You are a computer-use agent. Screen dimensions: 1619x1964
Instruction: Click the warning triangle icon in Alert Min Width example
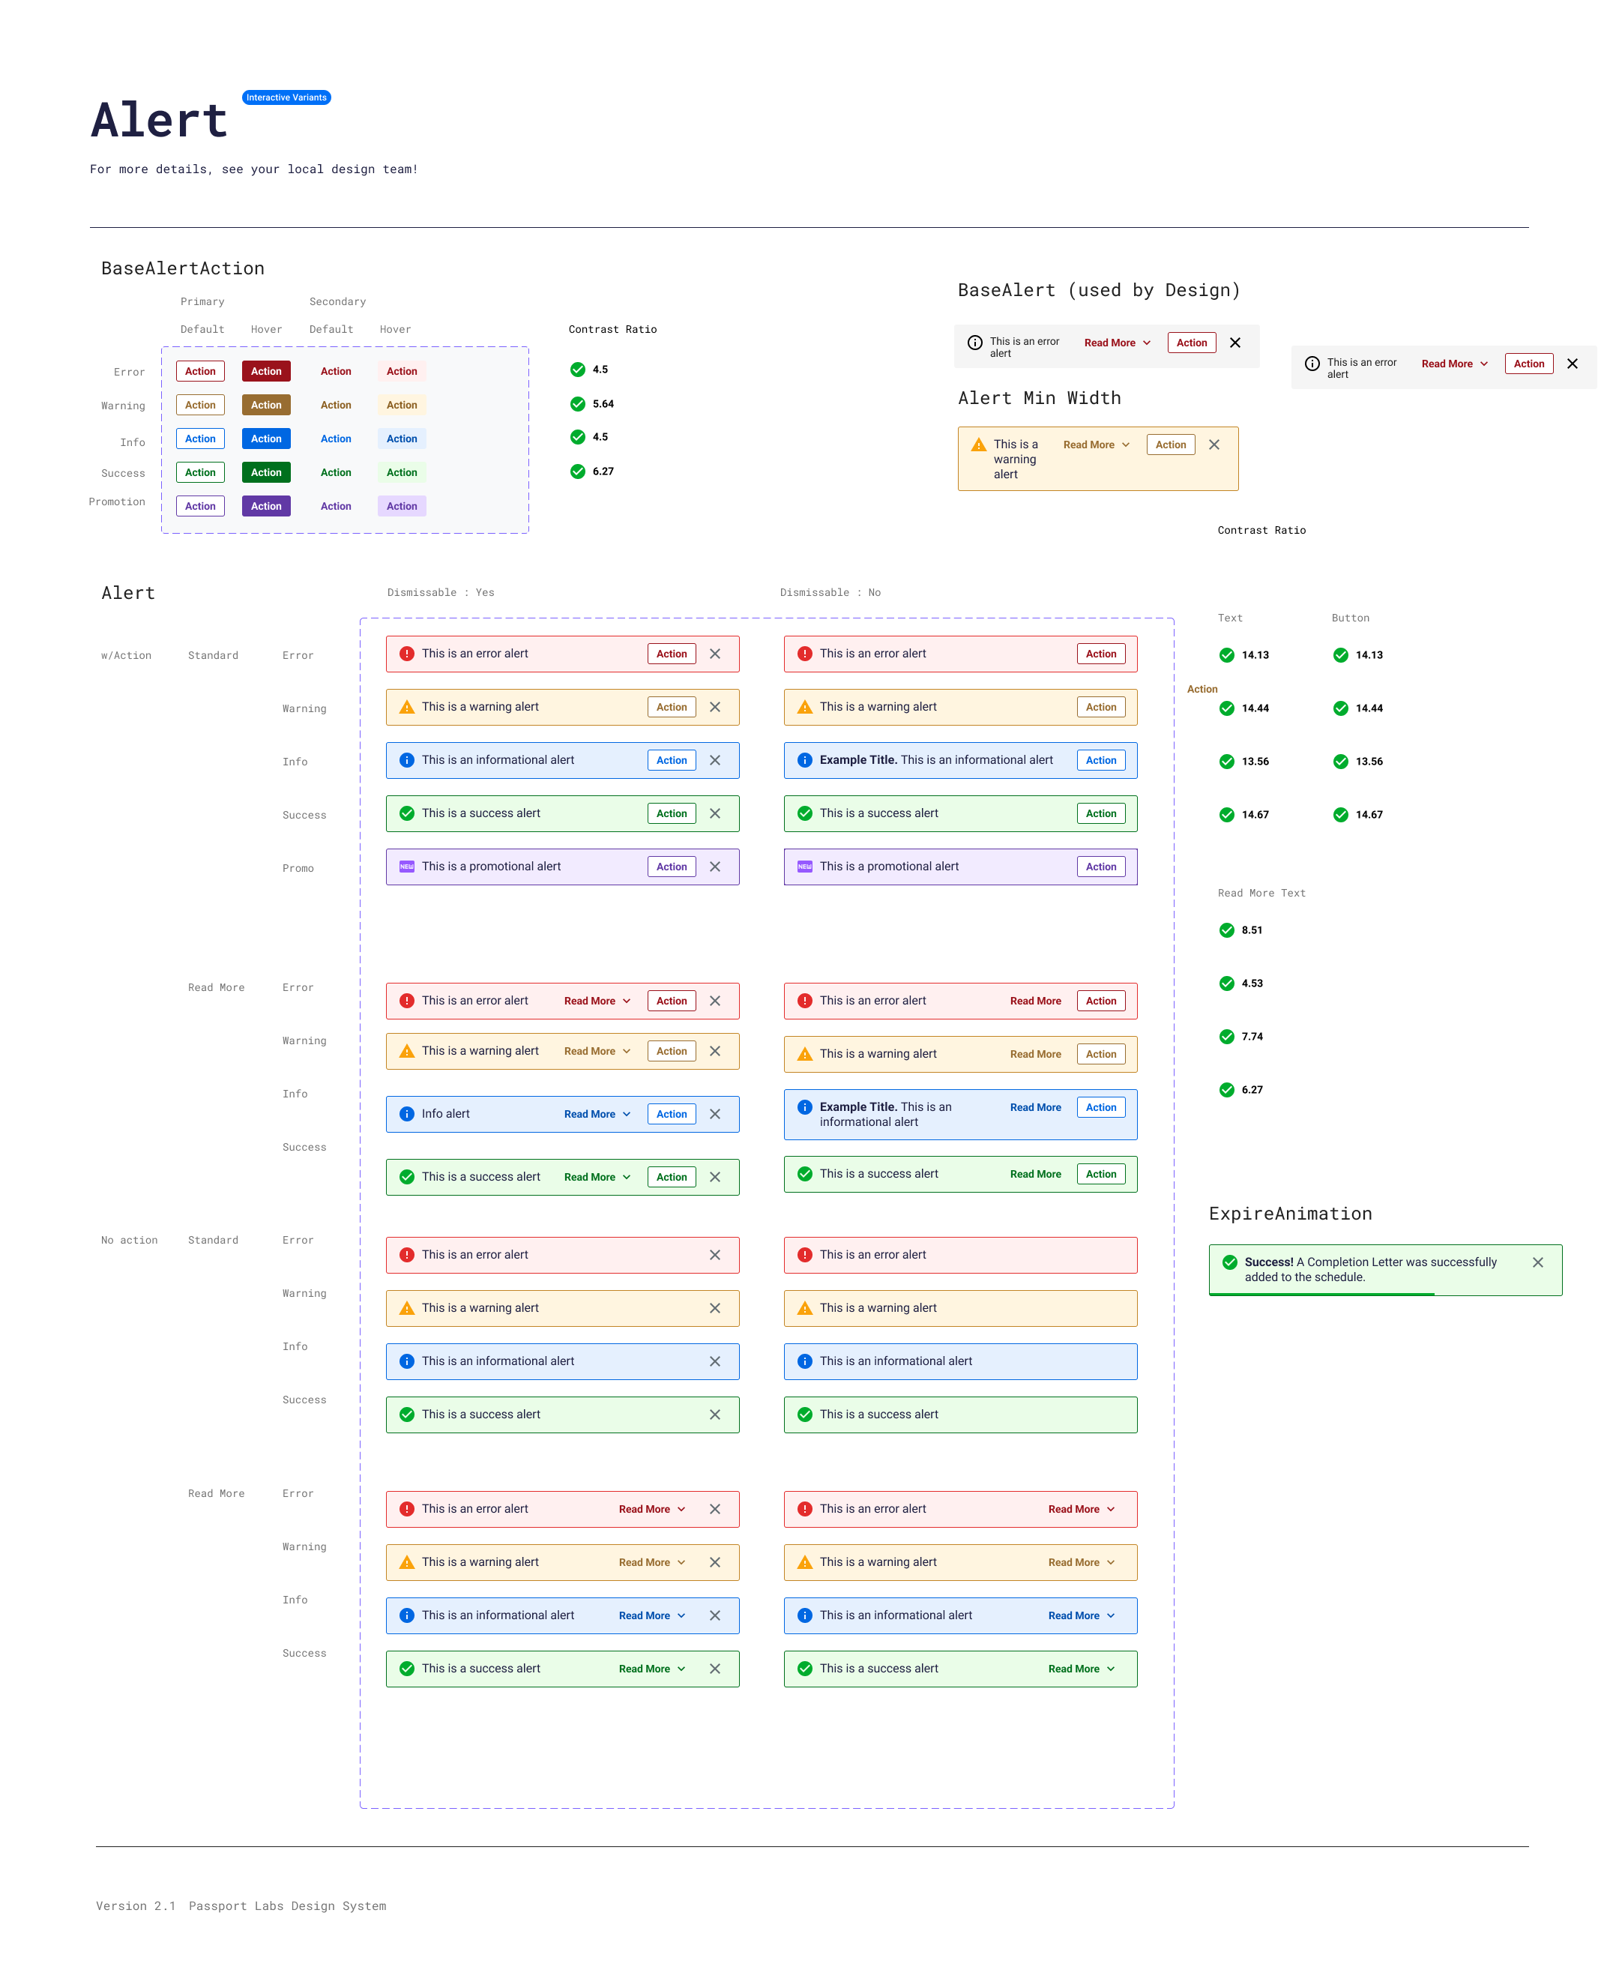pyautogui.click(x=978, y=445)
